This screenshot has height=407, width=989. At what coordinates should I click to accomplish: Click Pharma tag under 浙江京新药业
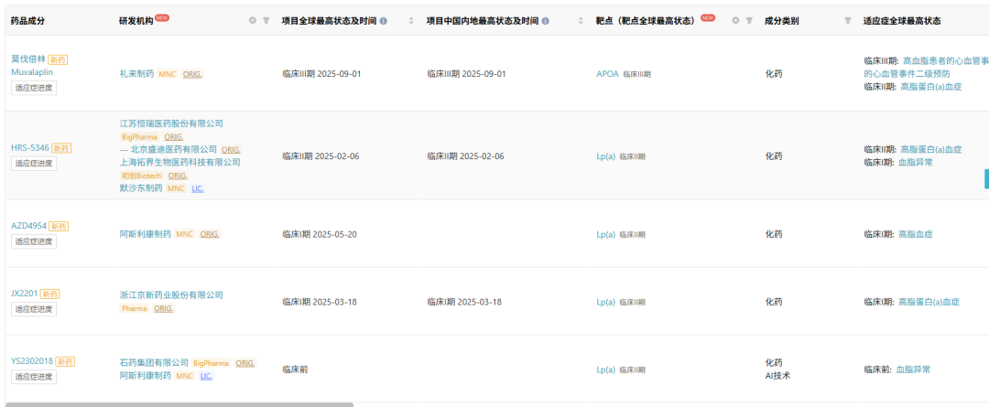(x=135, y=309)
